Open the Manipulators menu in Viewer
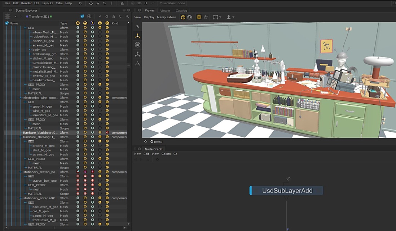The image size is (396, 231). tap(166, 17)
